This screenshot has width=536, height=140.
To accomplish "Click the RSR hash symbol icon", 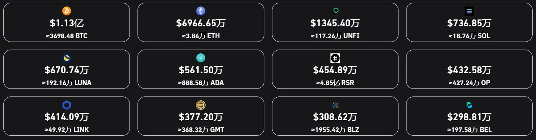I will pyautogui.click(x=335, y=58).
